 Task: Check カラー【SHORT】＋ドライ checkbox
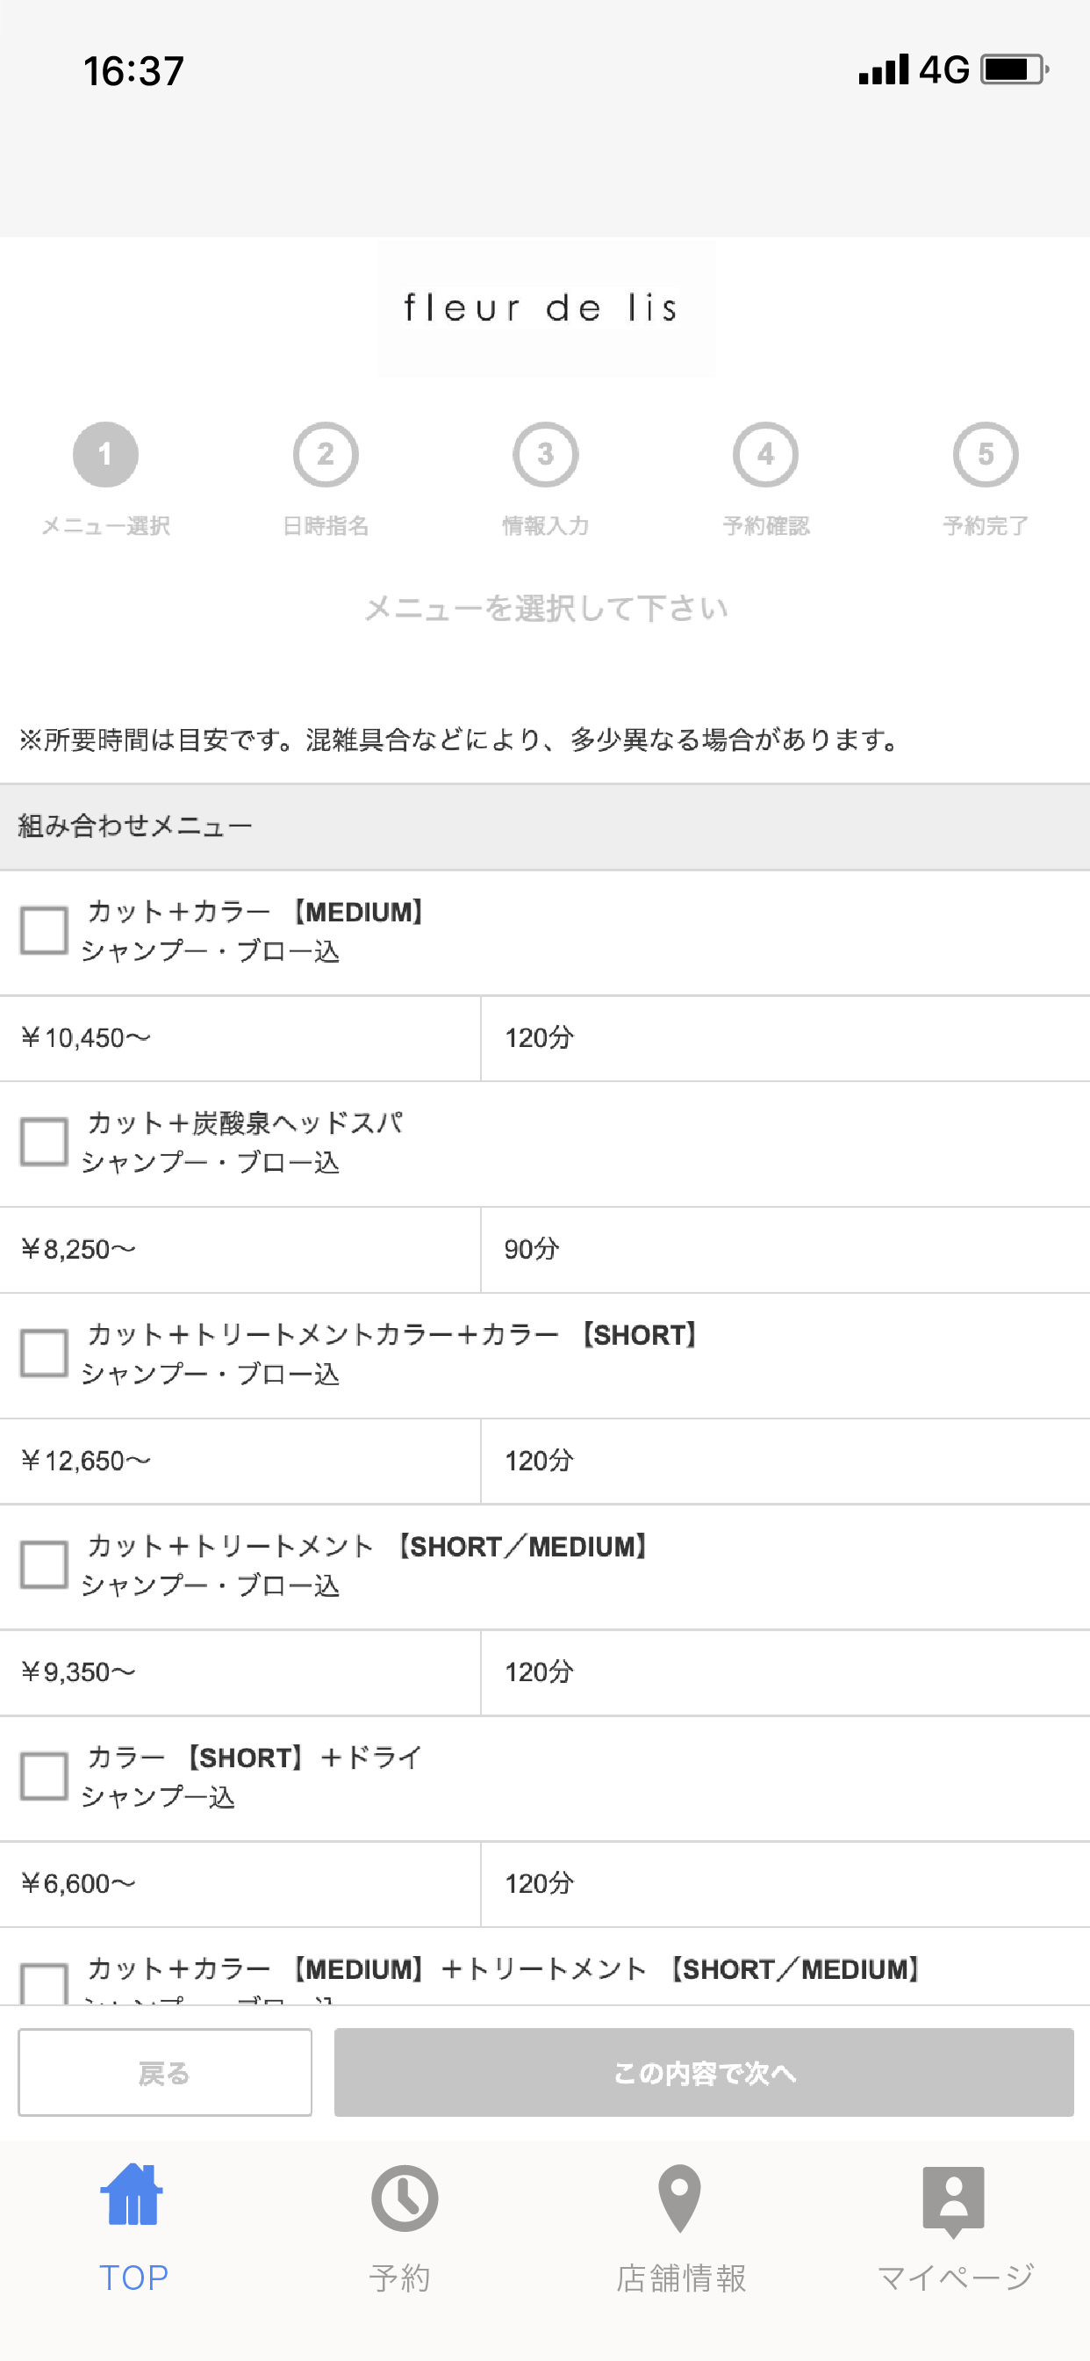point(44,1775)
